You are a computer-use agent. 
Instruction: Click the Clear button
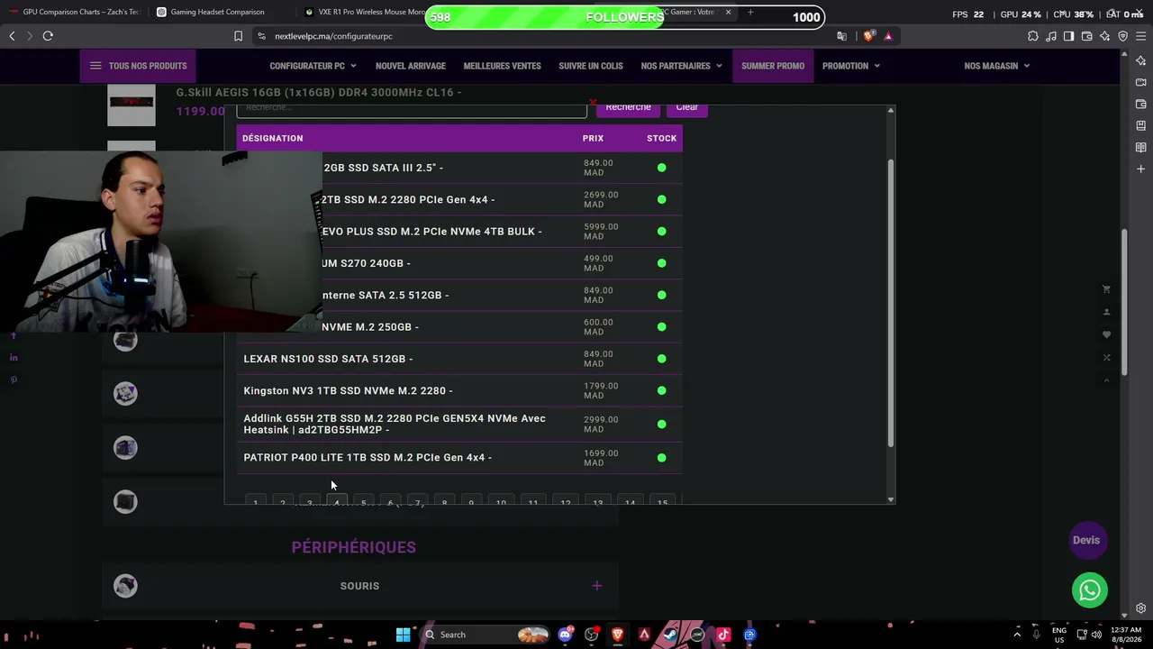point(687,107)
